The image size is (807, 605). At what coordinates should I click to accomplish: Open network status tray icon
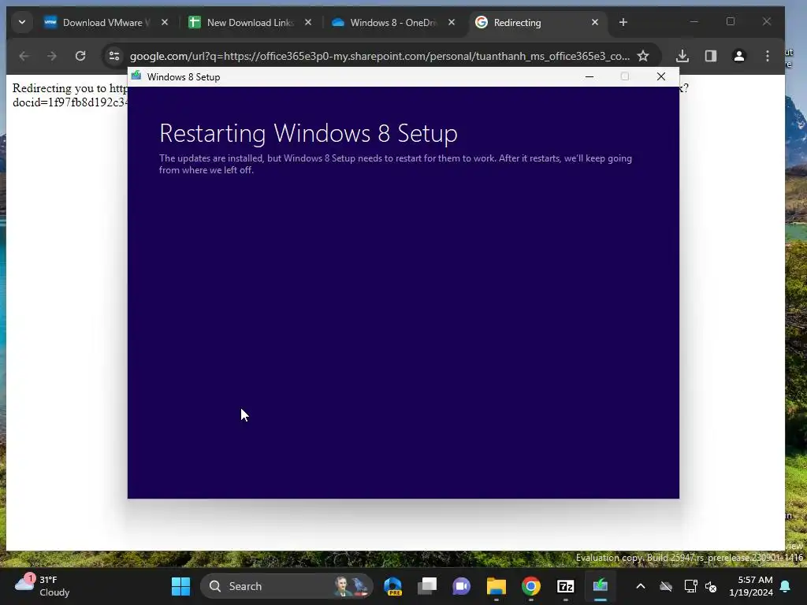tap(690, 586)
